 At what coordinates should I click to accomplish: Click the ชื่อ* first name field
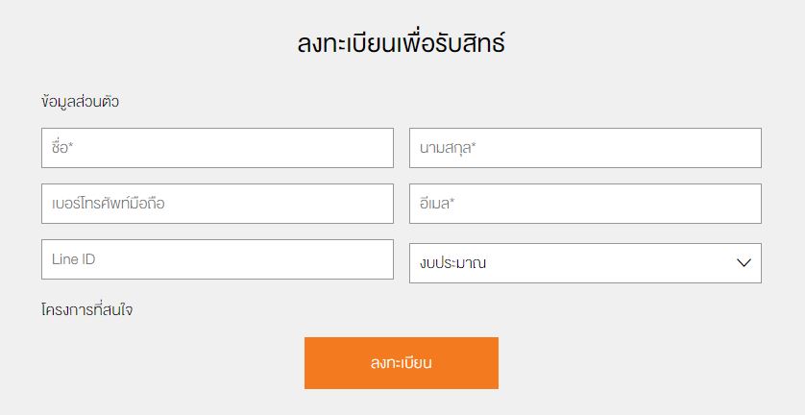(x=217, y=148)
